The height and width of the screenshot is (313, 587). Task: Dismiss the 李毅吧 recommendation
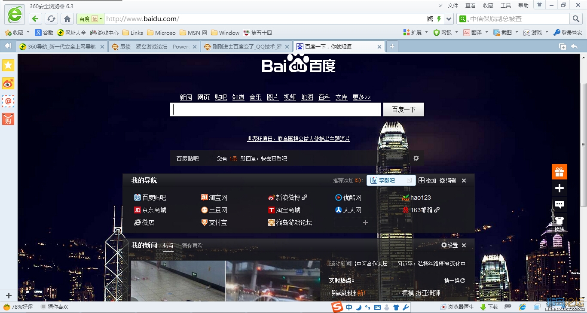pyautogui.click(x=409, y=180)
